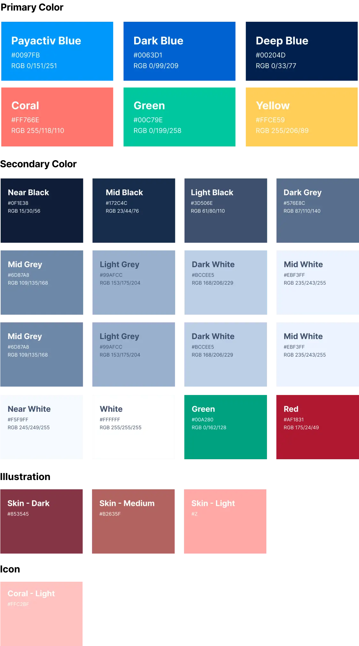Click the hex code "#3D506E"
The image size is (359, 646).
coord(202,203)
